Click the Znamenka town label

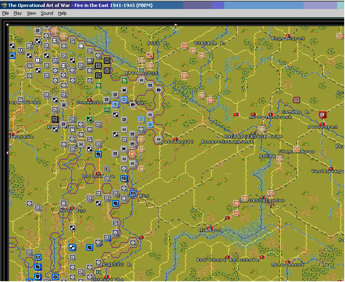tap(90, 102)
